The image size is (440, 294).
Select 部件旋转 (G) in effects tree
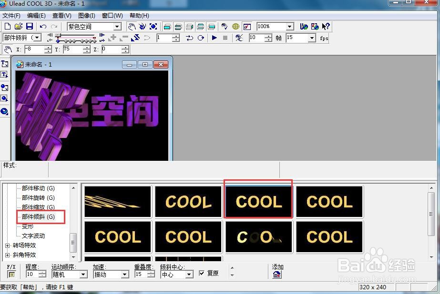(x=38, y=198)
